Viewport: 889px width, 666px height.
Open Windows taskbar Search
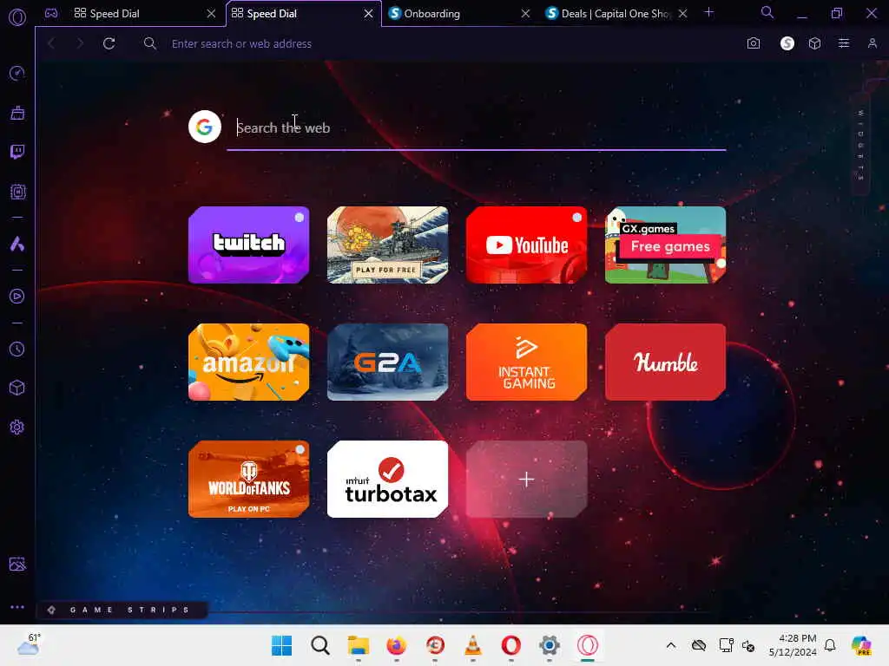click(x=319, y=645)
